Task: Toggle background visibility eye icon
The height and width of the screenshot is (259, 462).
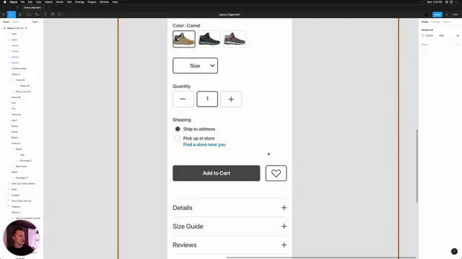Action: [x=458, y=35]
